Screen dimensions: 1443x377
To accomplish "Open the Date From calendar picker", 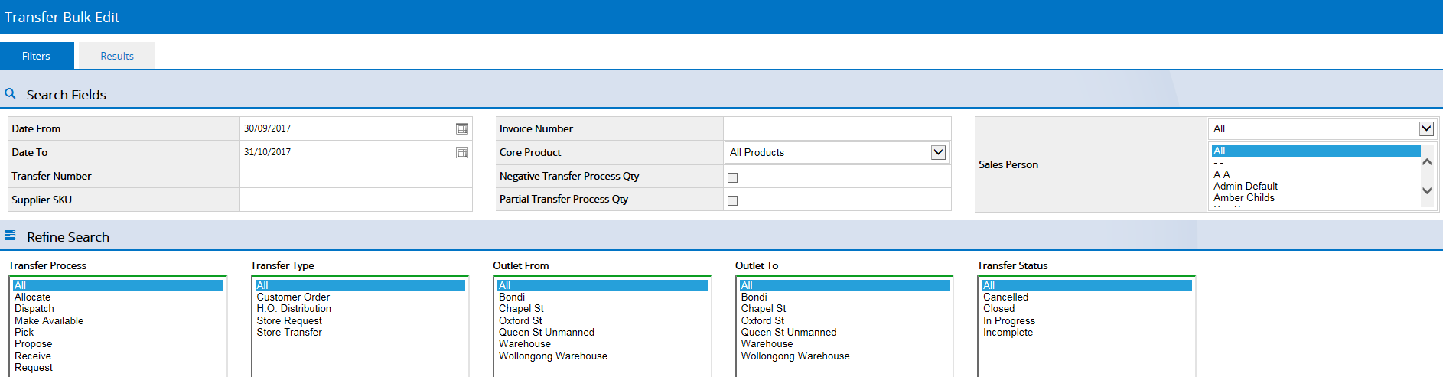I will click(x=461, y=129).
